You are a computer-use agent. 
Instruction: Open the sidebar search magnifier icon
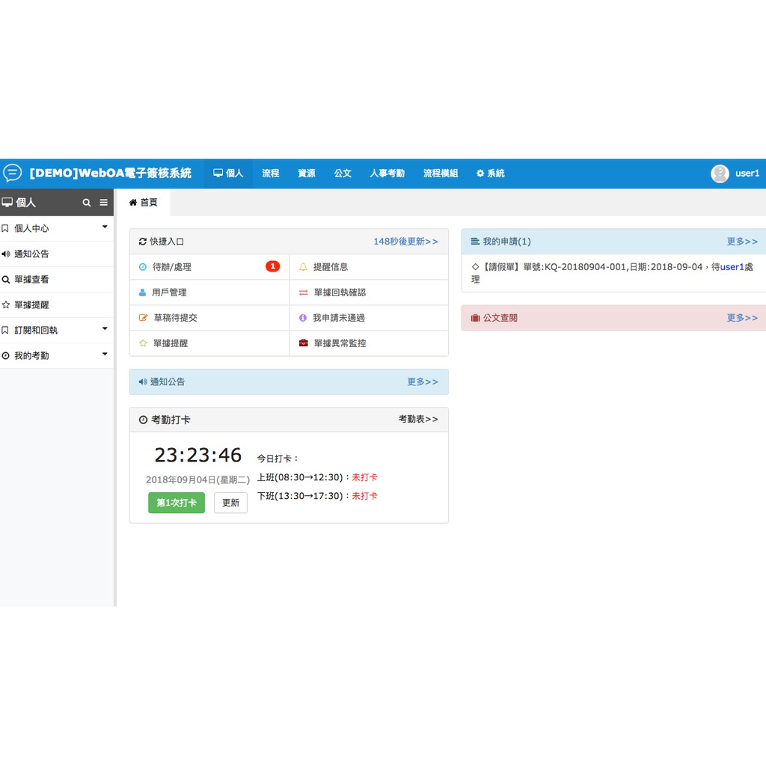(x=87, y=202)
